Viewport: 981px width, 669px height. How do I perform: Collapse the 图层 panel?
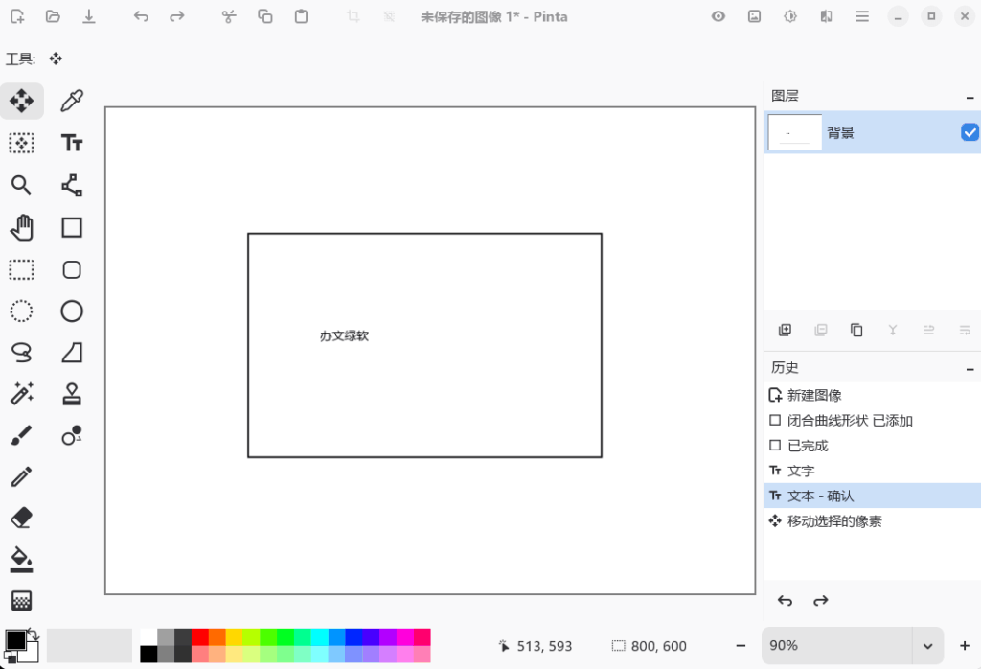point(969,96)
